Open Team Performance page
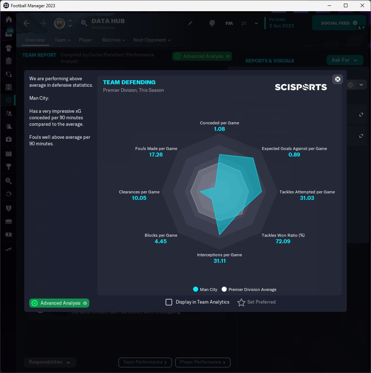 145,362
